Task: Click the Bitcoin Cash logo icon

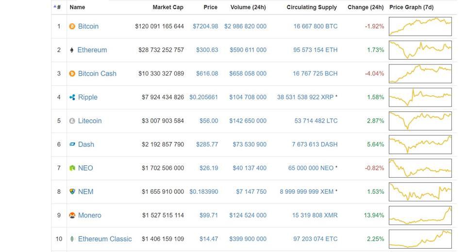Action: (72, 73)
